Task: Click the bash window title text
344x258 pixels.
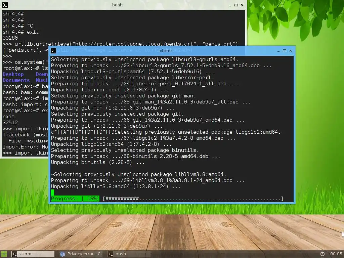Action: point(117,5)
